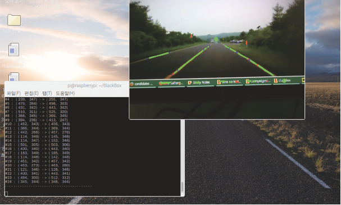Image resolution: width=341 pixels, height=205 pixels.
Task: Select the document file icon below the folder
Action: [x=13, y=49]
